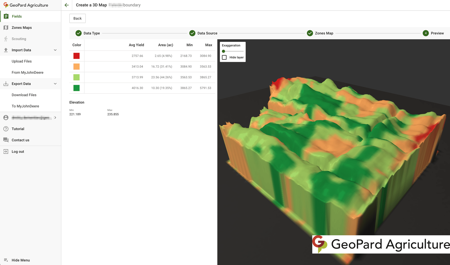Viewport: 450px width, 265px height.
Task: Click the Log out icon
Action: (x=6, y=151)
